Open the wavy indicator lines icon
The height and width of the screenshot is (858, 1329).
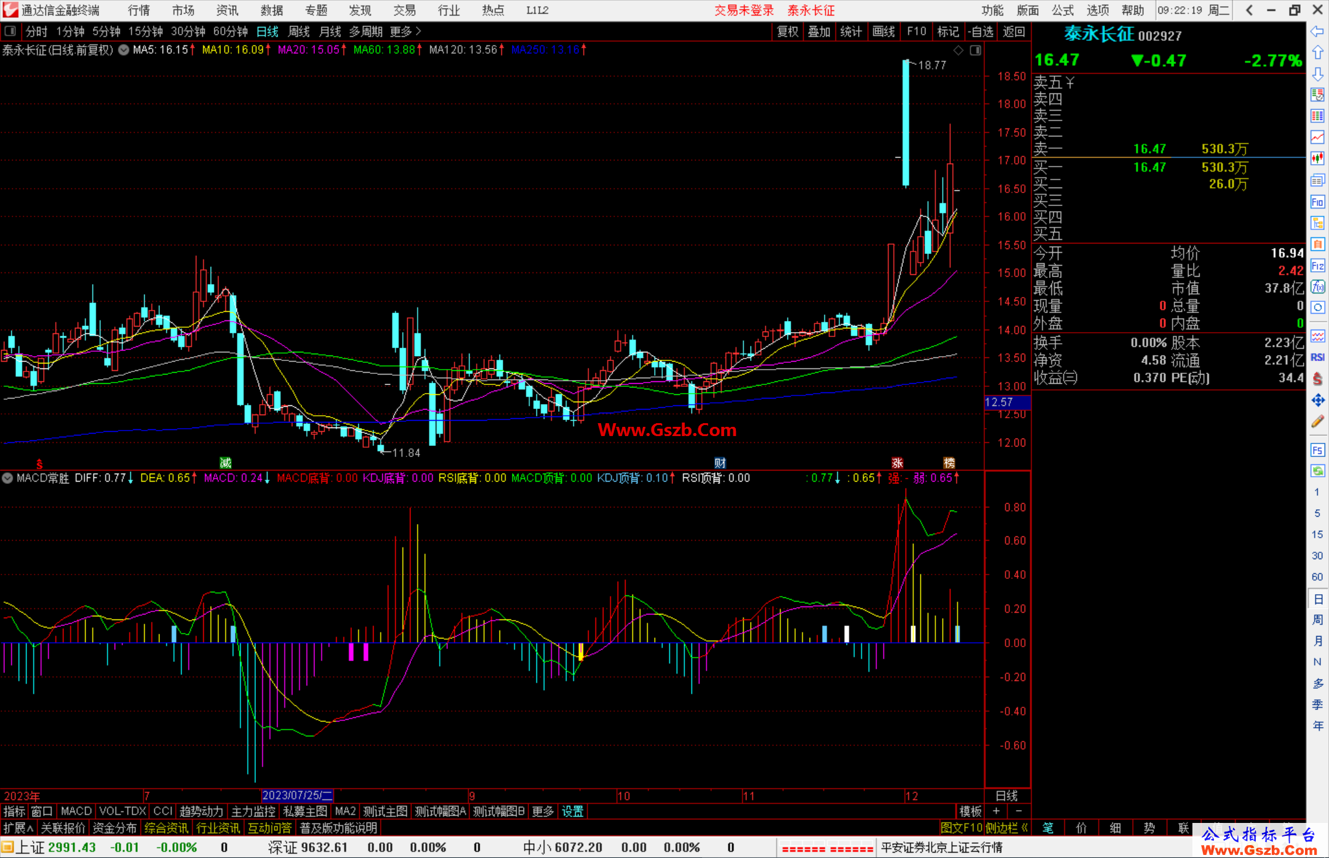pos(1317,336)
